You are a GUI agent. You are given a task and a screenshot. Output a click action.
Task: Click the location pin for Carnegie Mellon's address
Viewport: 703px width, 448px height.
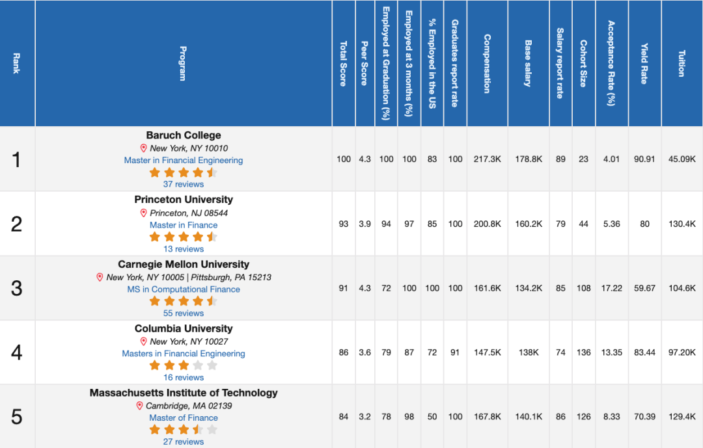(100, 277)
